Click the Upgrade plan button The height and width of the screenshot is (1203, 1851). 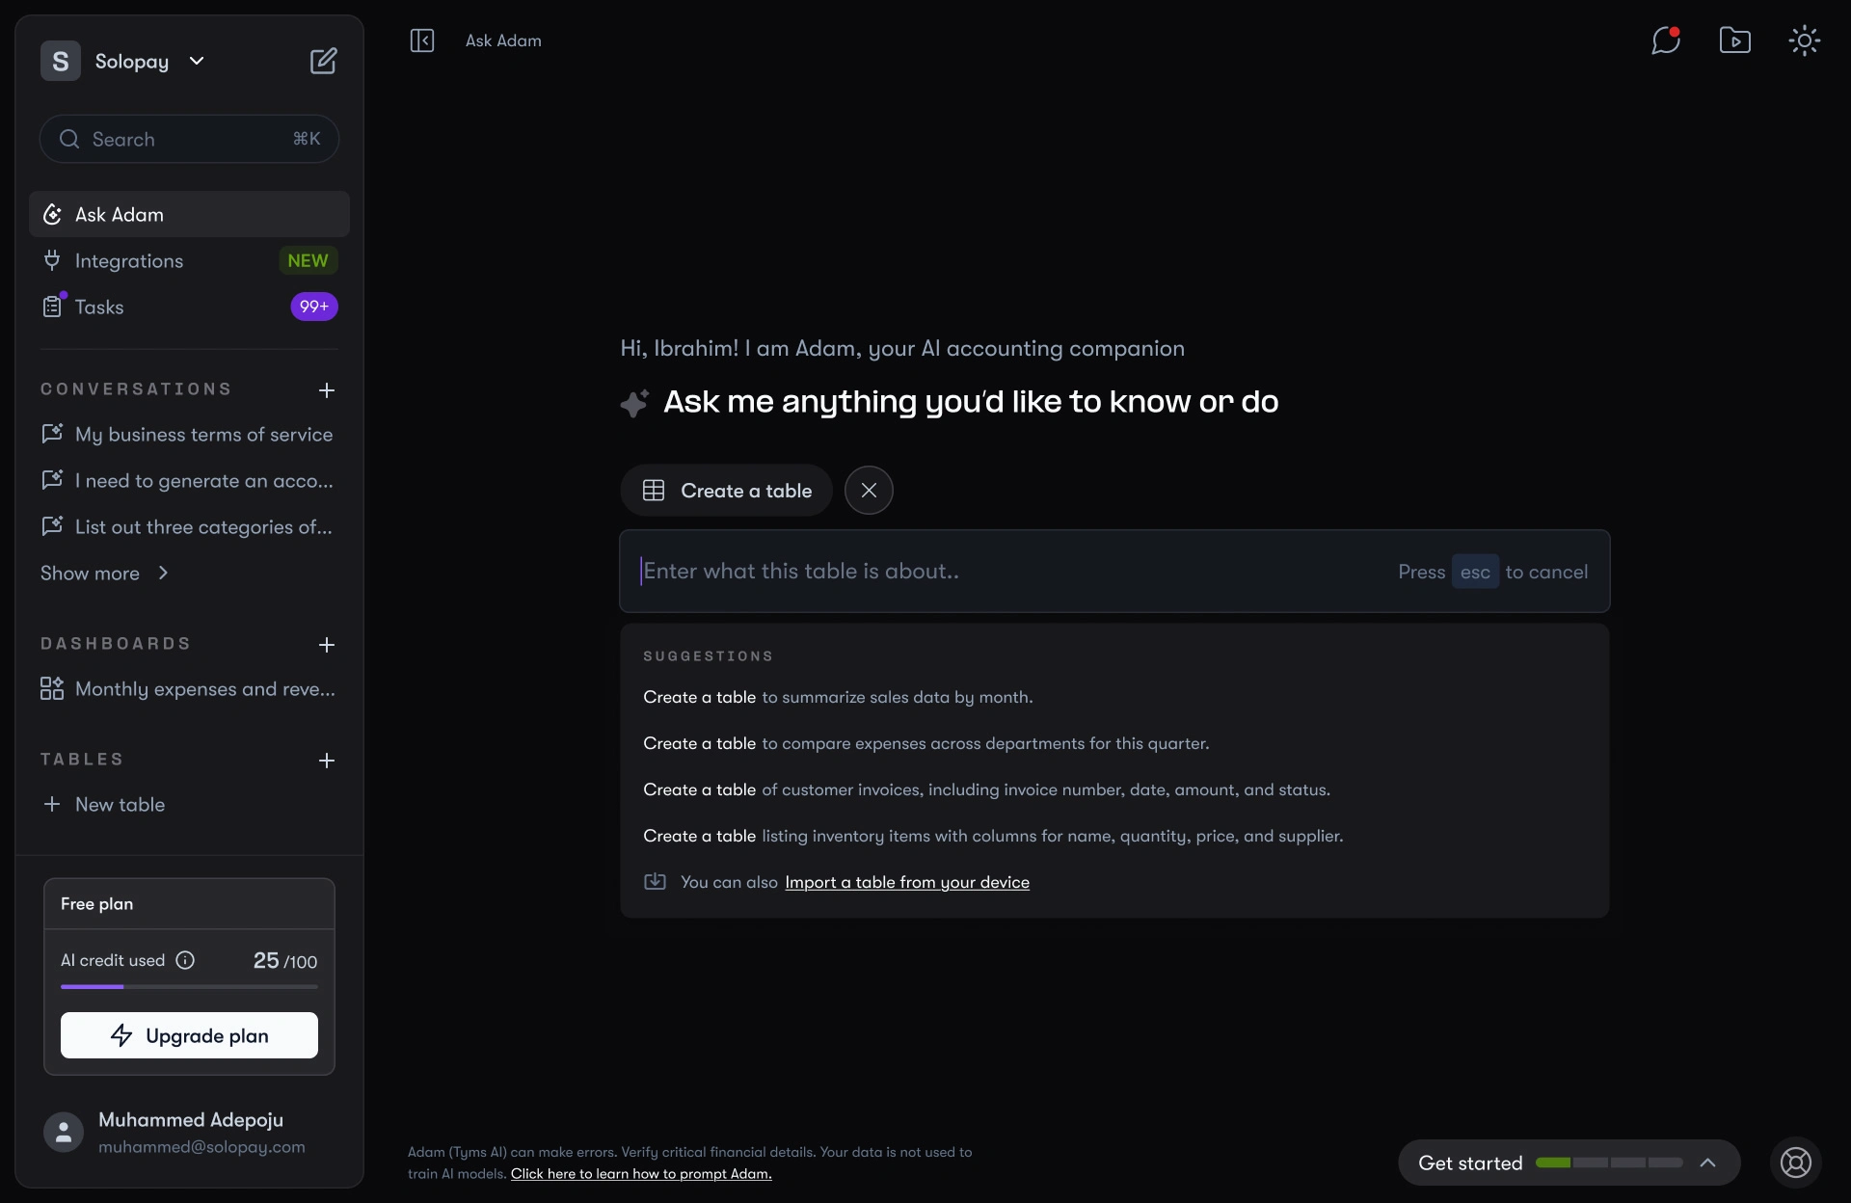(x=189, y=1035)
